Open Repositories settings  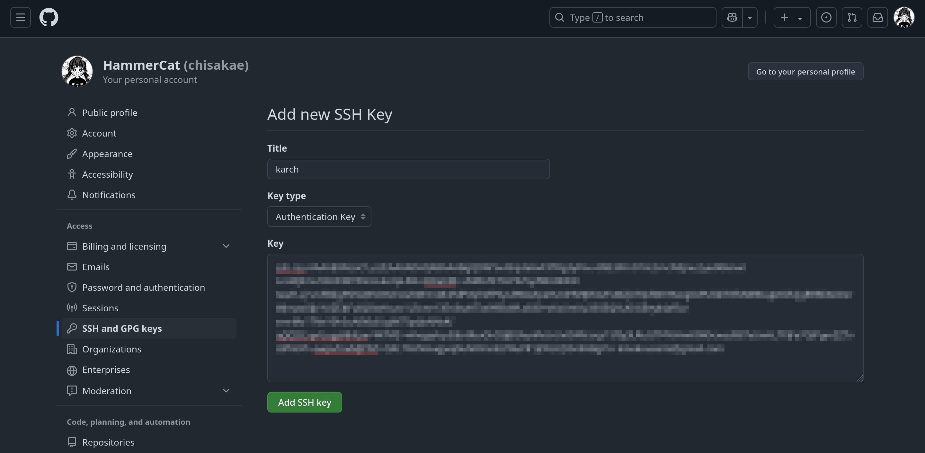[x=149, y=442]
